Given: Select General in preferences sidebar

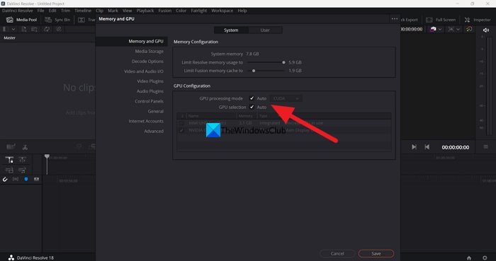Looking at the screenshot, I should [x=155, y=112].
